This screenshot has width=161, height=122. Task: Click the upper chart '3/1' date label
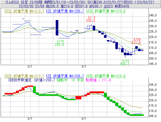(x=84, y=67)
